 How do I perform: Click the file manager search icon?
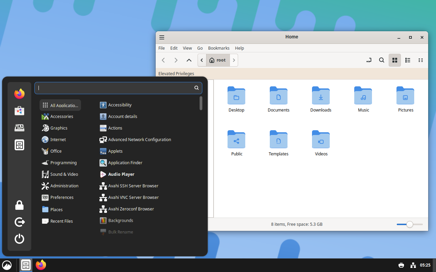(382, 60)
